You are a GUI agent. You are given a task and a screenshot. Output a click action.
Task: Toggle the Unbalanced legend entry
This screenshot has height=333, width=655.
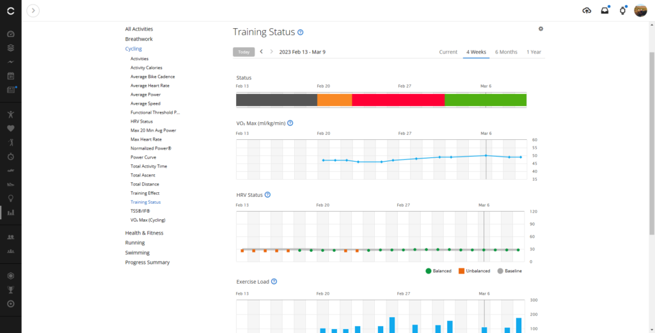[x=475, y=271]
